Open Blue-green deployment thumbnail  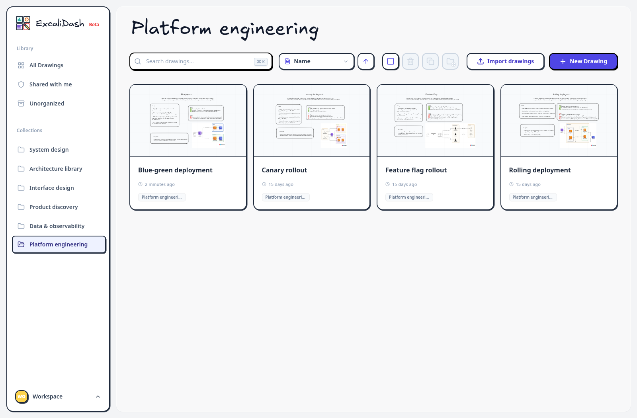pos(188,121)
